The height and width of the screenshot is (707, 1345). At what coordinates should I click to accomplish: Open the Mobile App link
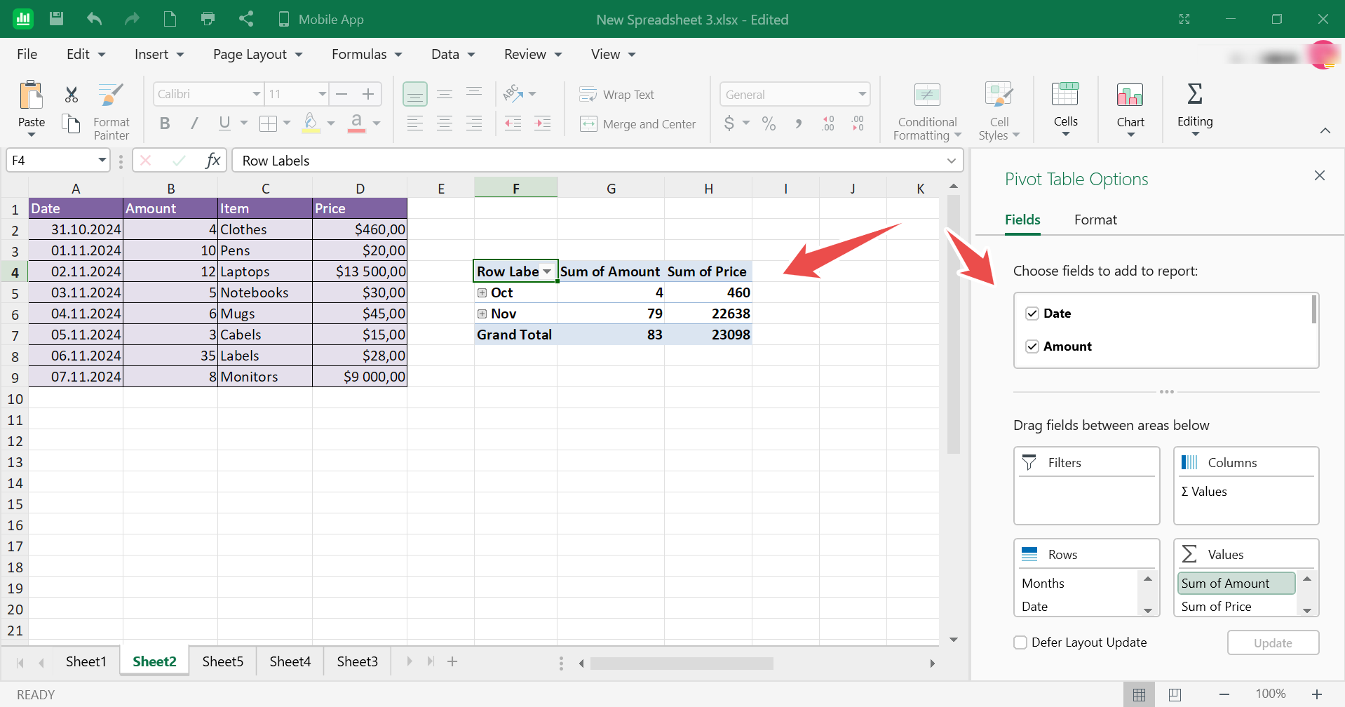coord(321,20)
